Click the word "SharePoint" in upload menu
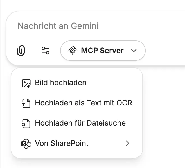The image size is (185, 168). coord(69,144)
